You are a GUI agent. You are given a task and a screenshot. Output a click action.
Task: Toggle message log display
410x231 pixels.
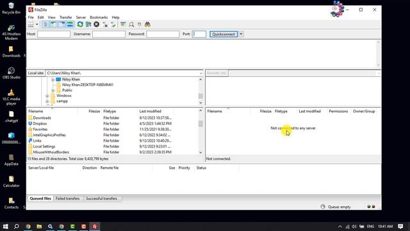click(45, 24)
